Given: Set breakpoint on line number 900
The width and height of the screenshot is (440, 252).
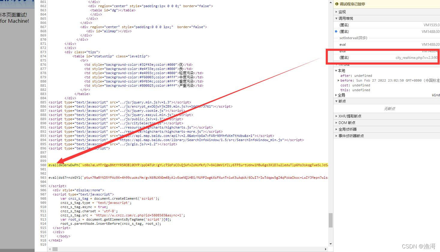Looking at the screenshot, I should [x=43, y=165].
